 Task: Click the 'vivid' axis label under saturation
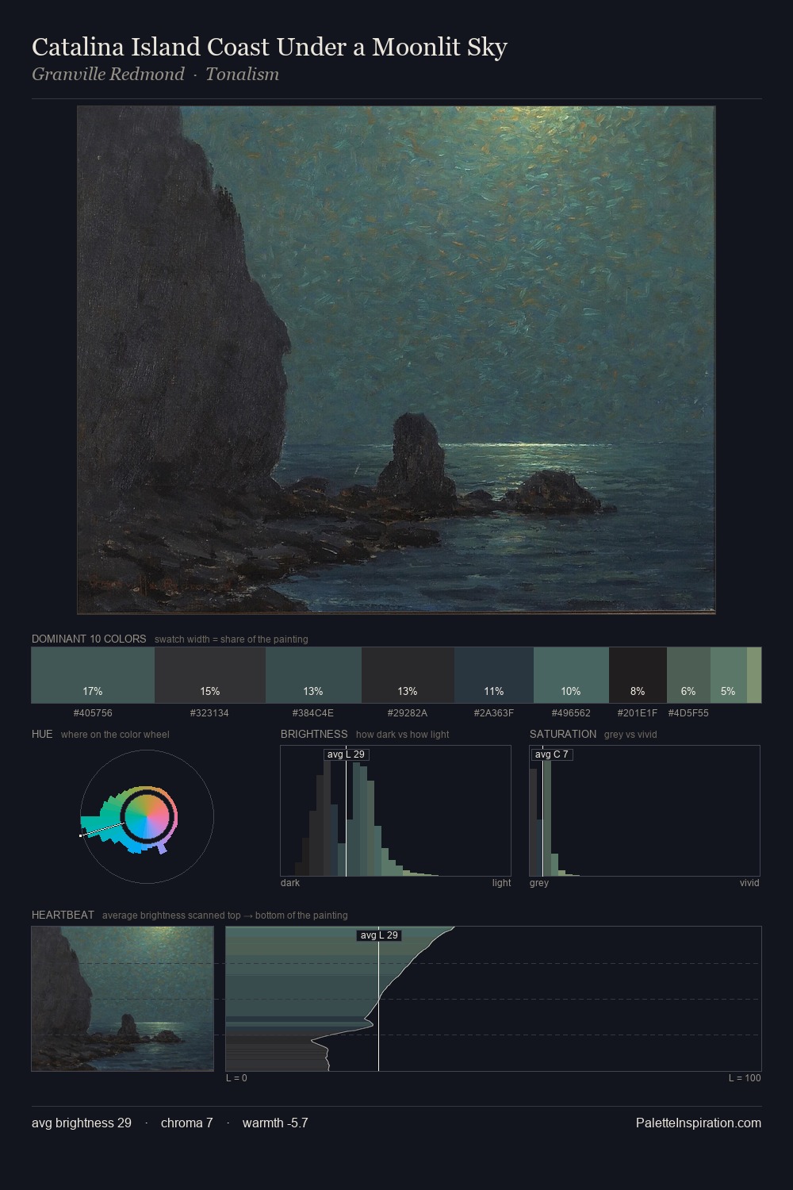click(x=749, y=883)
